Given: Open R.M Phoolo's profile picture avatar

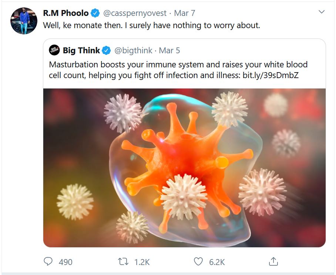Looking at the screenshot, I should click(24, 21).
